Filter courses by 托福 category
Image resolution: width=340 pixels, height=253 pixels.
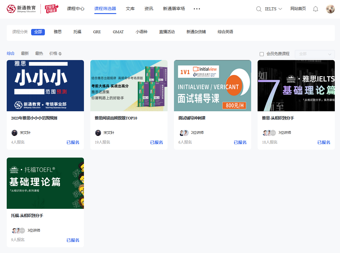(x=77, y=32)
